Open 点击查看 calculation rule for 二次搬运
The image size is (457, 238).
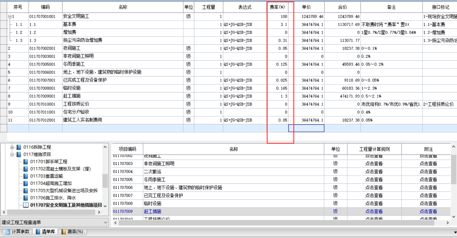click(374, 172)
